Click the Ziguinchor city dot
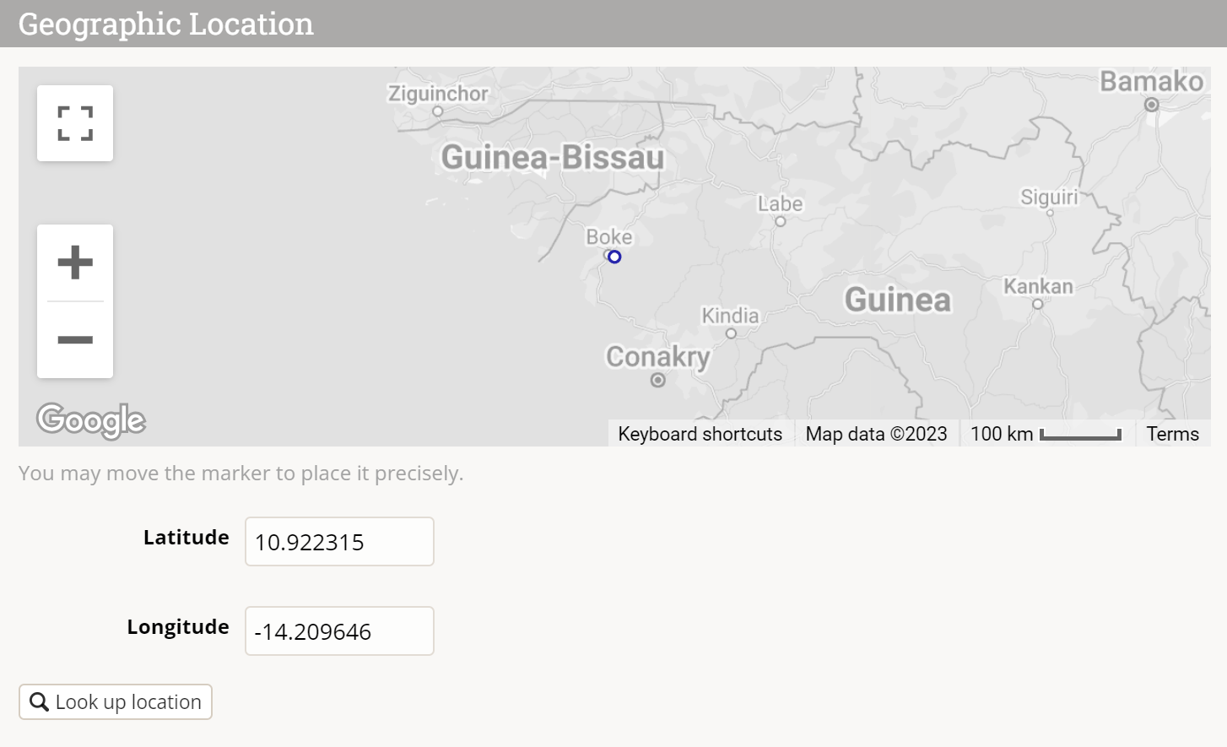The height and width of the screenshot is (747, 1227). [437, 111]
